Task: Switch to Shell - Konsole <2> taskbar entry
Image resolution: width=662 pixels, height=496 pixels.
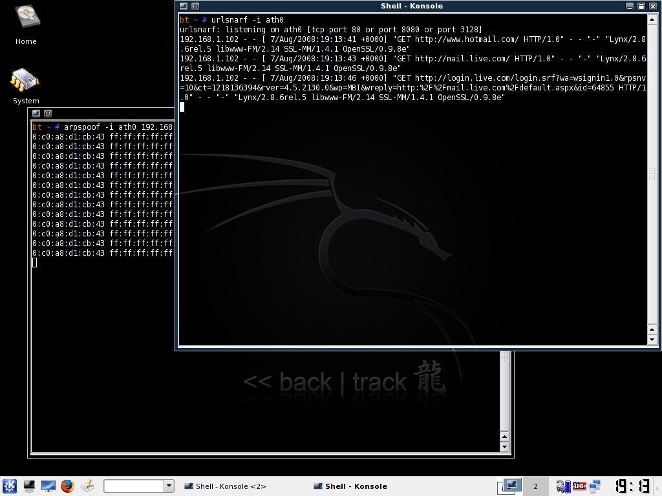Action: tap(225, 486)
